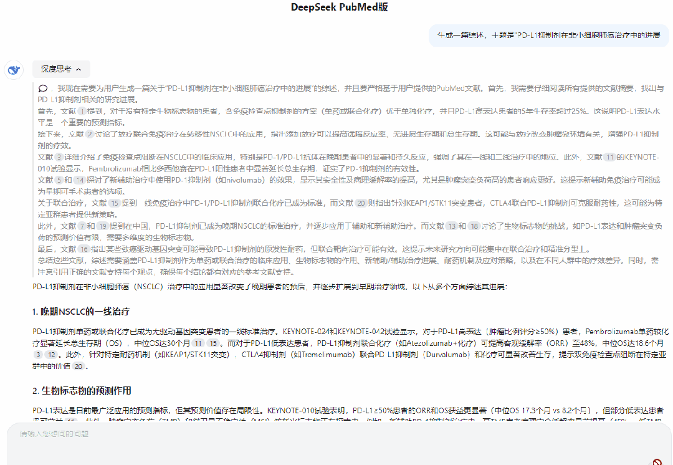Image resolution: width=673 pixels, height=465 pixels.
Task: Open citation 3 before 详细介绍了免疫检查点阻断
Action: coord(59,157)
